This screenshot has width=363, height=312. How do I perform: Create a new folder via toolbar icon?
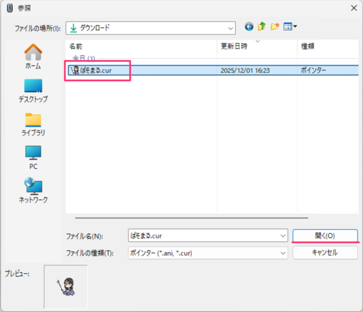[275, 27]
